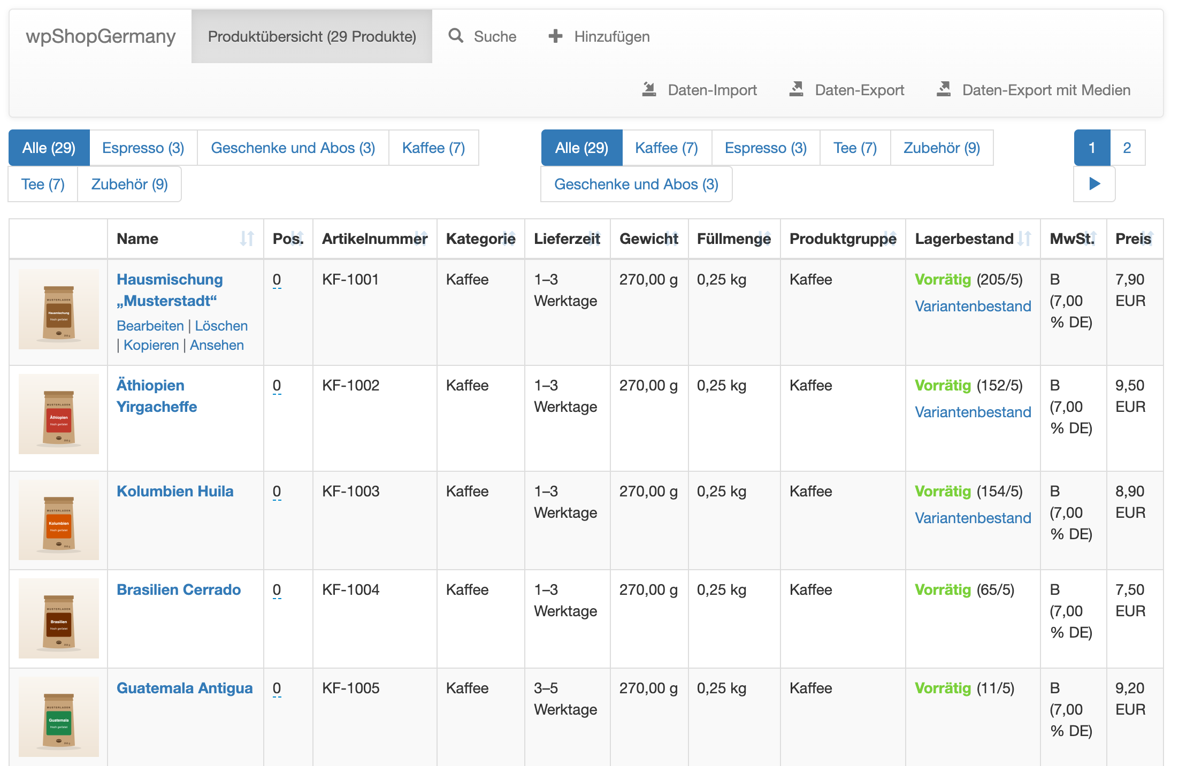This screenshot has width=1194, height=766.
Task: Click Bearbeiten link for Hausmischung
Action: click(150, 326)
